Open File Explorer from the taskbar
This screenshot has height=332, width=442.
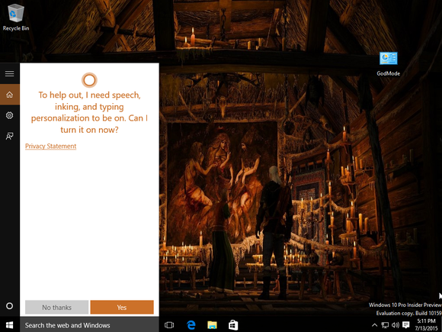(x=212, y=325)
